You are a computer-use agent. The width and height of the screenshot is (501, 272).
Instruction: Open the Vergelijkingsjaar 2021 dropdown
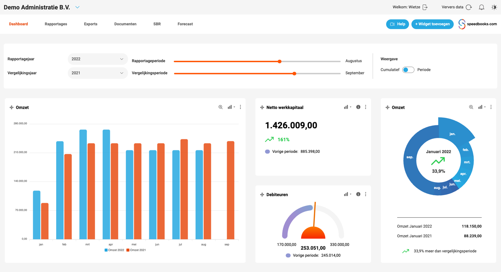point(97,73)
